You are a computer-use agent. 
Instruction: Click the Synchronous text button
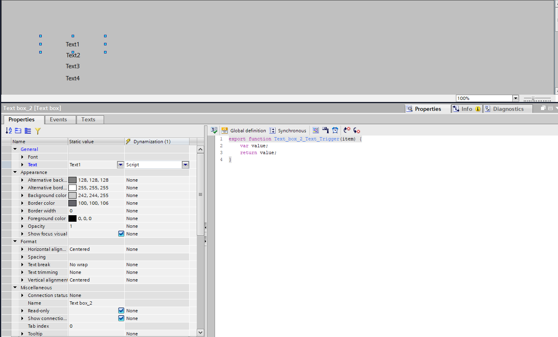292,131
